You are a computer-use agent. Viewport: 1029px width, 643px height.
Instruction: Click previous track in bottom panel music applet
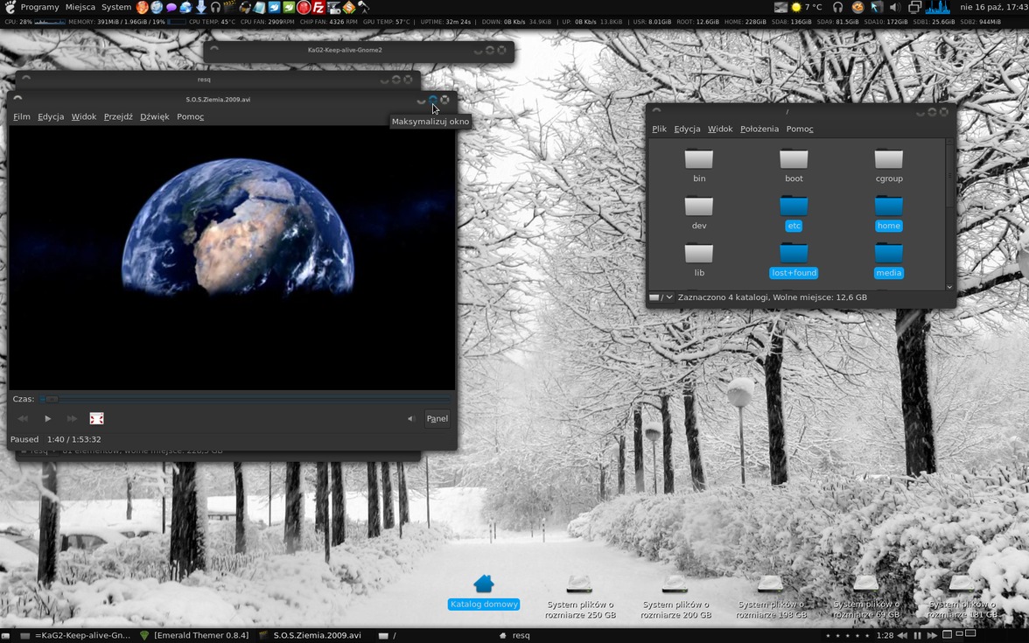coord(903,635)
